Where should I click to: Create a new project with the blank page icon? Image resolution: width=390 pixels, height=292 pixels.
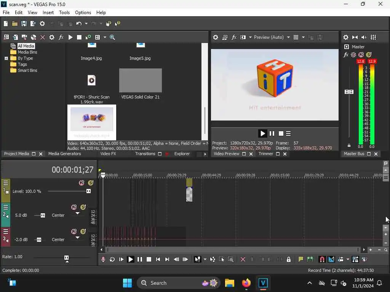click(x=6, y=24)
